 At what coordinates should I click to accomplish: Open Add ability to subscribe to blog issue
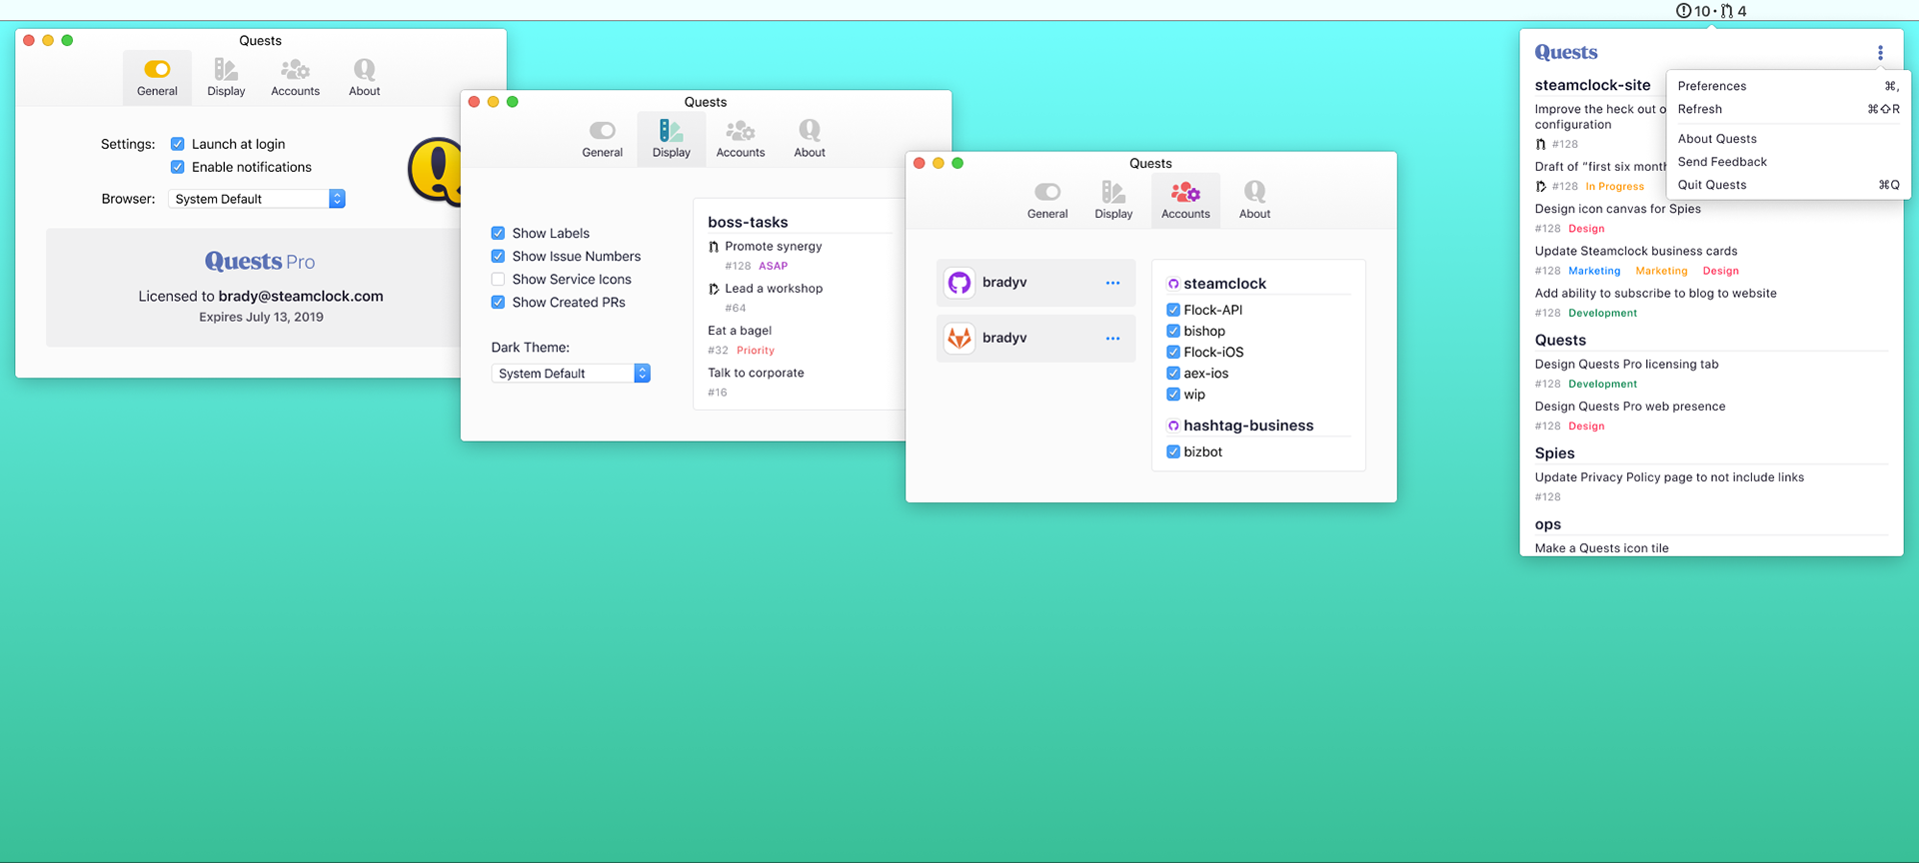click(x=1655, y=293)
